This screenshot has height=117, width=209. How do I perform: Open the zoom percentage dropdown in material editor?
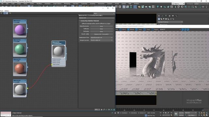[x=97, y=110]
